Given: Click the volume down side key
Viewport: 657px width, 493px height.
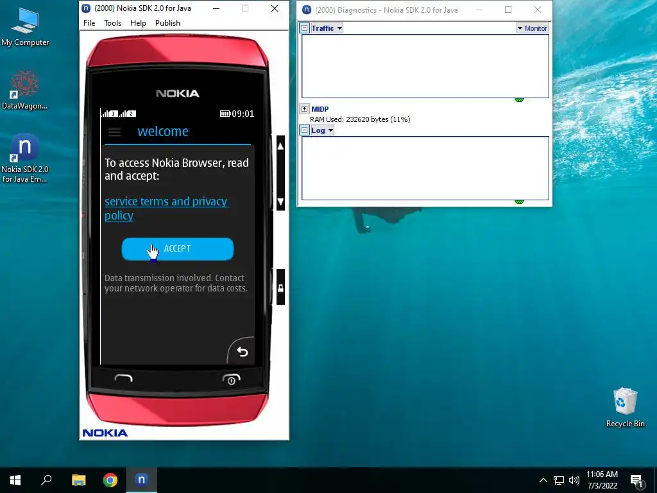Looking at the screenshot, I should click(x=281, y=202).
